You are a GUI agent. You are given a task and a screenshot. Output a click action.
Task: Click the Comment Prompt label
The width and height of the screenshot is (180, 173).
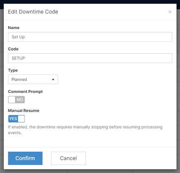[x=25, y=92]
